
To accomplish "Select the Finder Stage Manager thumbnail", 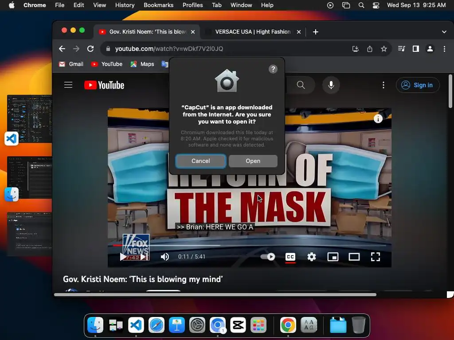I will click(x=30, y=177).
